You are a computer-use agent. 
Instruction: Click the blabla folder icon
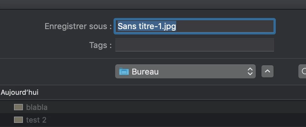point(18,107)
